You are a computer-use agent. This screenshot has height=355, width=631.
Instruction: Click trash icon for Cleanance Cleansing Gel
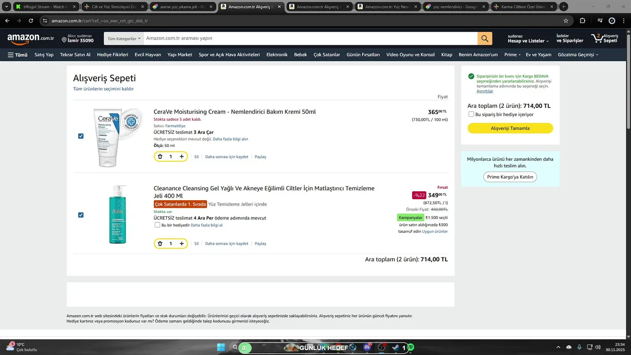click(160, 244)
